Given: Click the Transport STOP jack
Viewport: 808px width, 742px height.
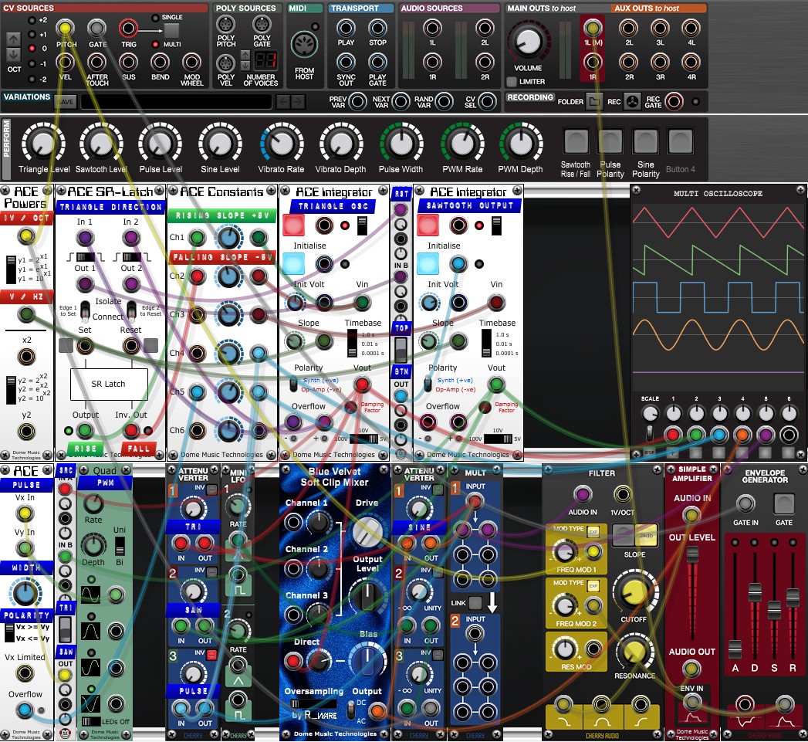Looking at the screenshot, I should tap(377, 28).
